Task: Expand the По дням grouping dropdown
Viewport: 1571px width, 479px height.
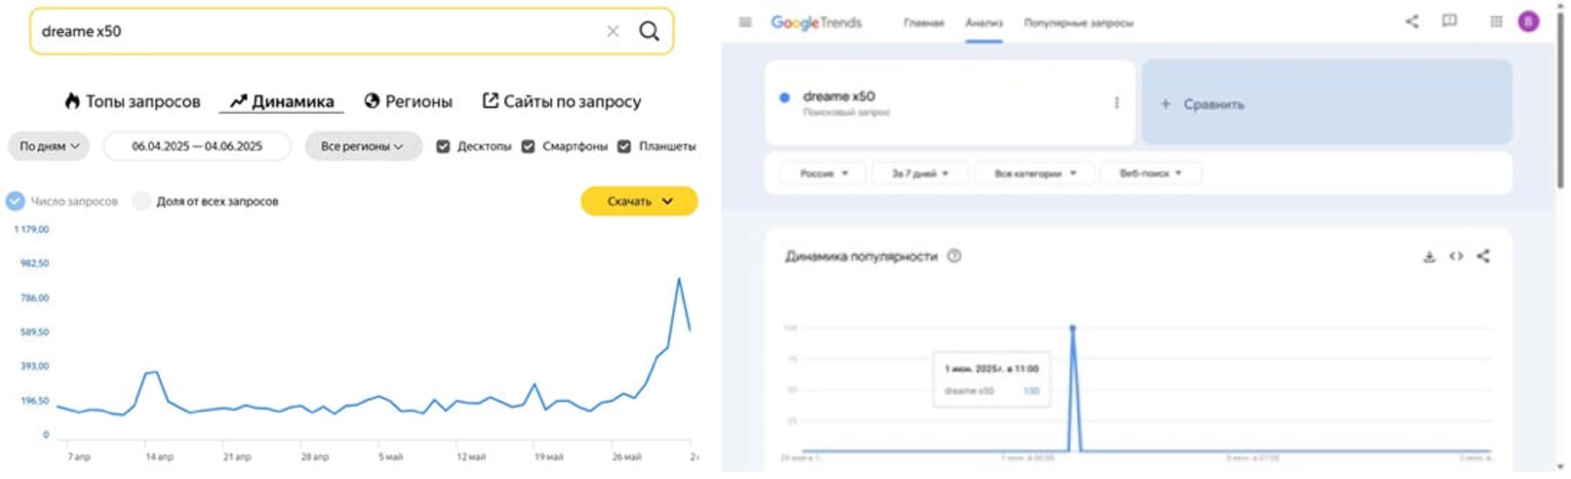Action: tap(49, 147)
